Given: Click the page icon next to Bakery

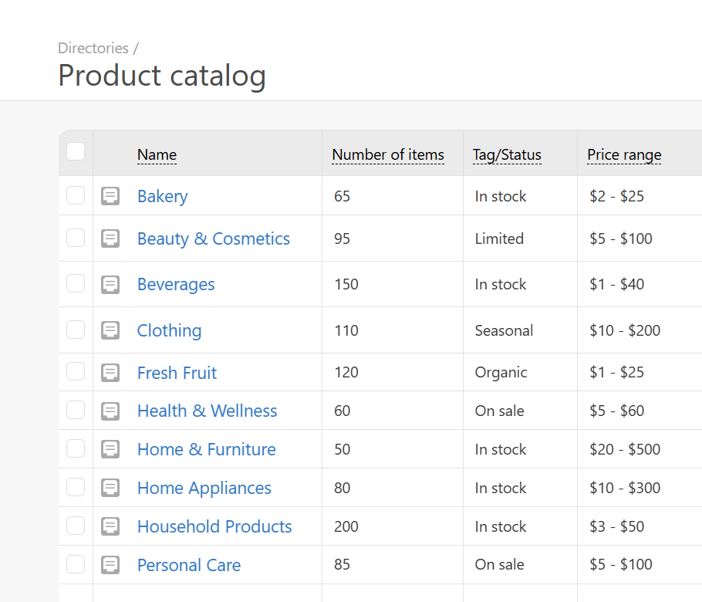Looking at the screenshot, I should [x=110, y=195].
